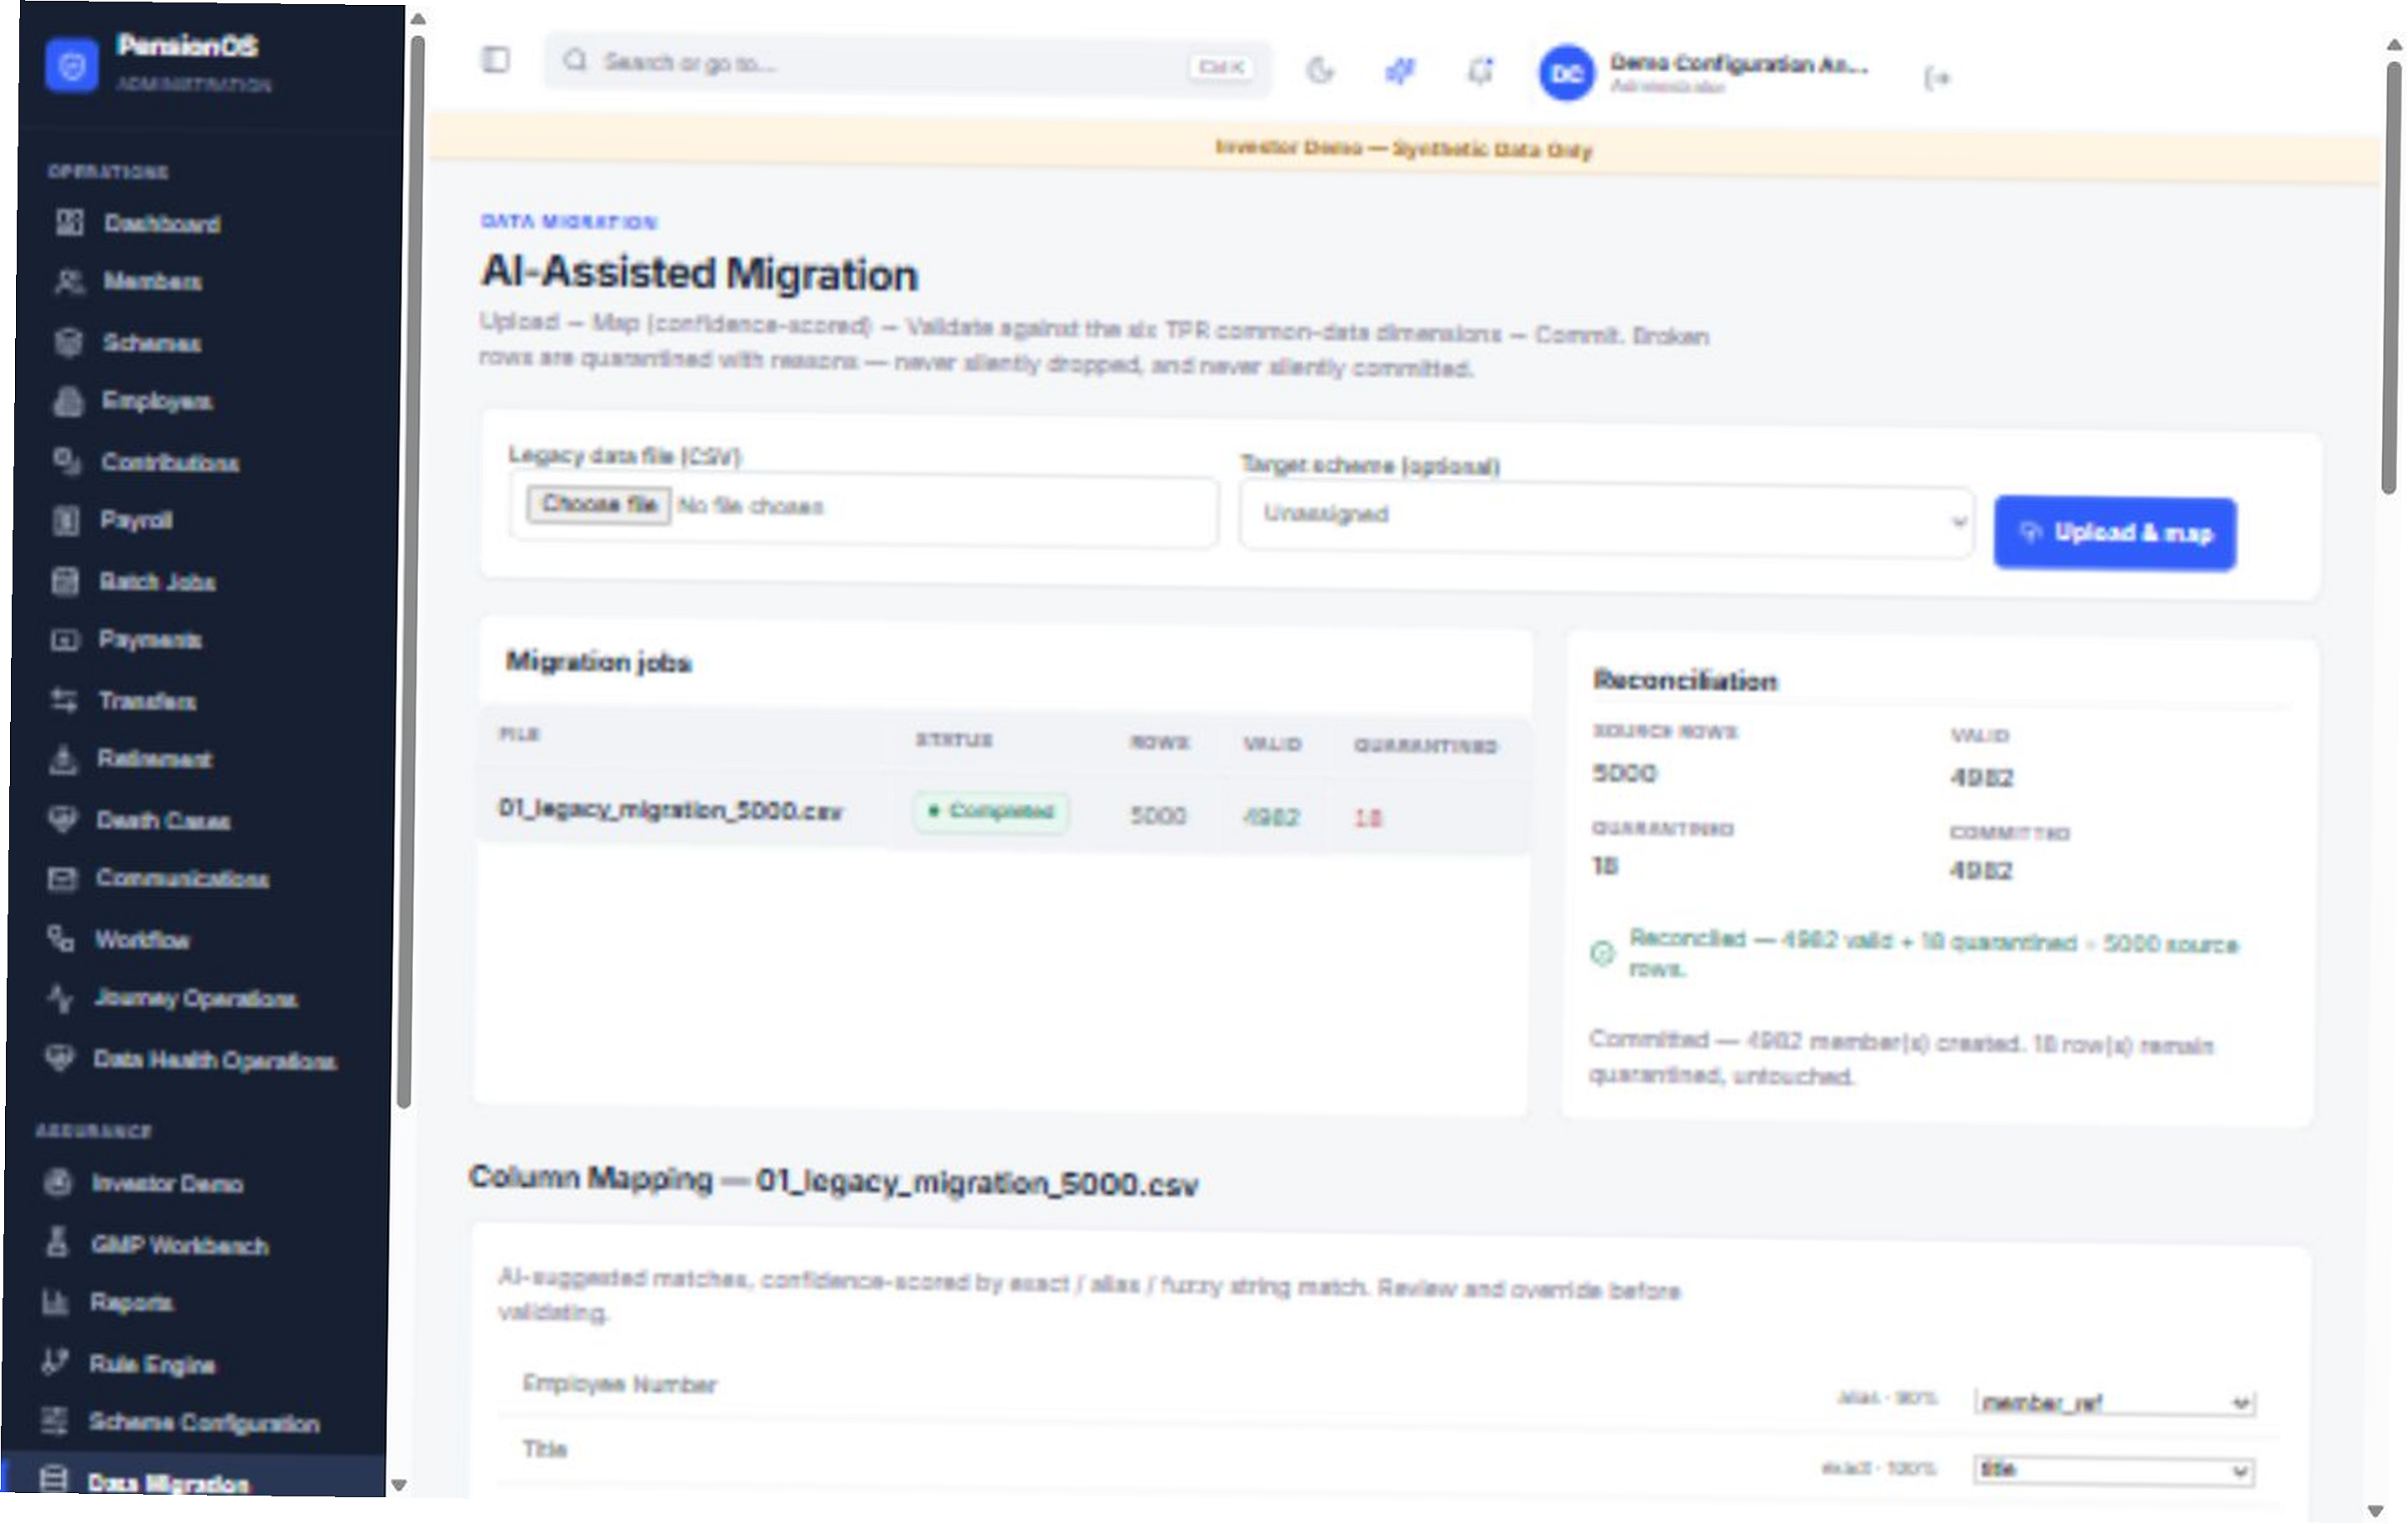Open the DC user avatar
Viewport: 2408px width, 1524px height.
click(1566, 73)
